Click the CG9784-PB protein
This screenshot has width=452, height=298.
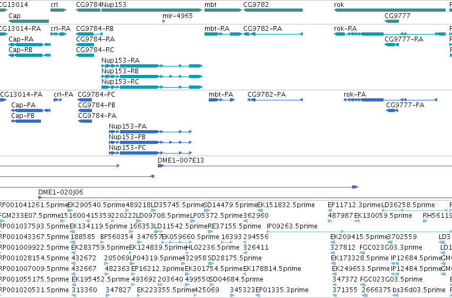click(x=85, y=110)
